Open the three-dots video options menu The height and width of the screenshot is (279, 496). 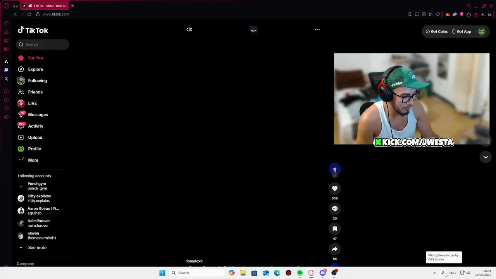tap(317, 29)
